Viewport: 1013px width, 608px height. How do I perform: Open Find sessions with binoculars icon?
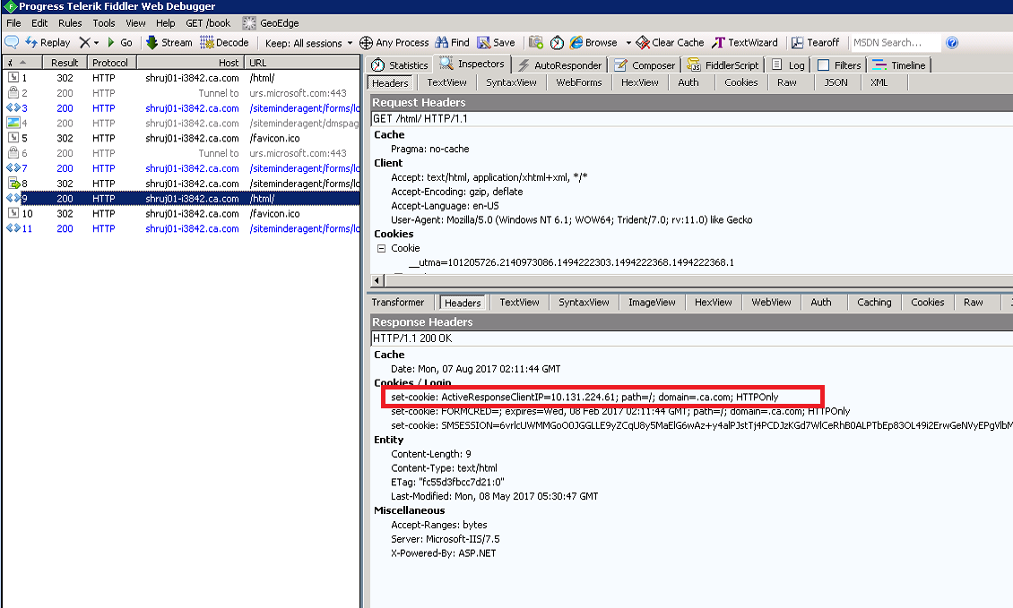pos(452,43)
